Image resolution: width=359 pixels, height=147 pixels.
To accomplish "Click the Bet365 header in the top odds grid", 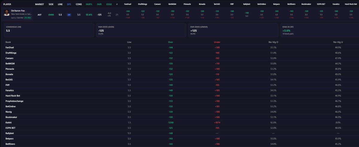I will click(217, 4).
